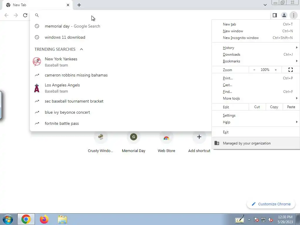Select sec baseball tournament bracket suggestion
Image resolution: width=300 pixels, height=225 pixels.
click(121, 101)
